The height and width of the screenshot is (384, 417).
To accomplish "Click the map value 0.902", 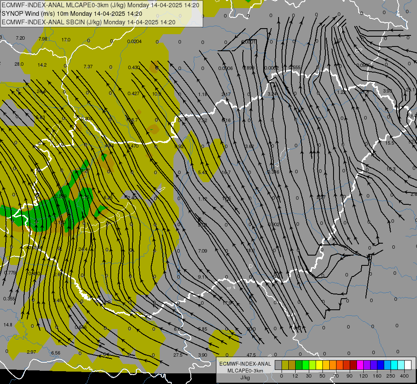I will pyautogui.click(x=274, y=225).
